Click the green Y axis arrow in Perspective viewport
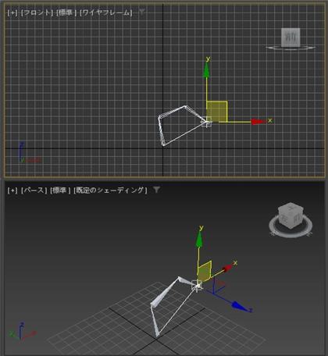The height and width of the screenshot is (356, 328). point(199,240)
